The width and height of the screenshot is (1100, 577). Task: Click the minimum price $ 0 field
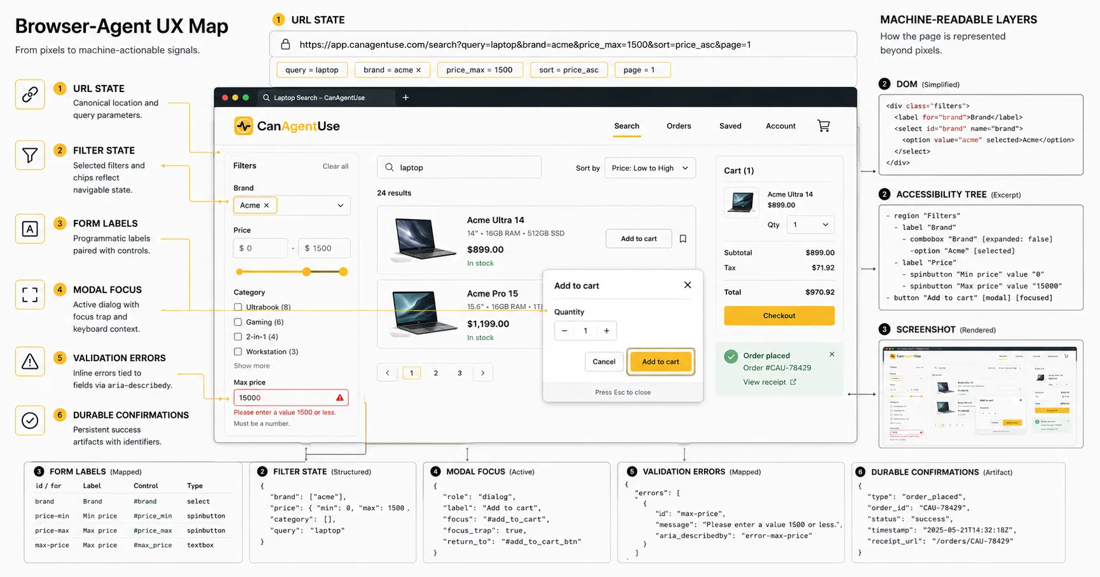(261, 248)
